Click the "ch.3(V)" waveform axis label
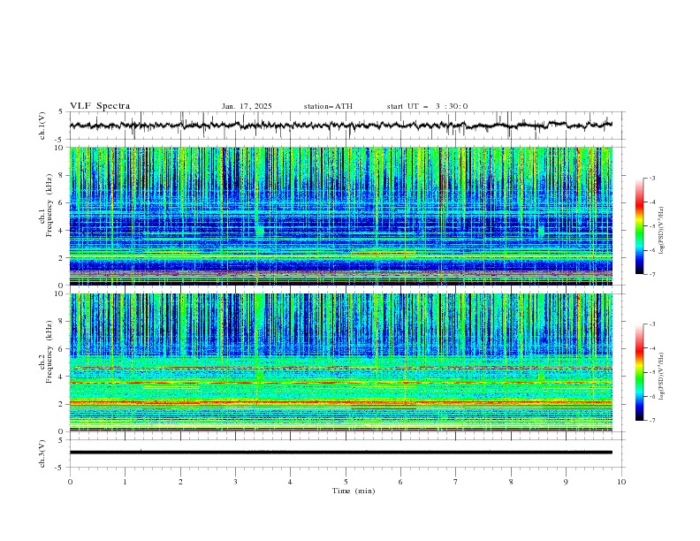The width and height of the screenshot is (700, 541). 42,453
